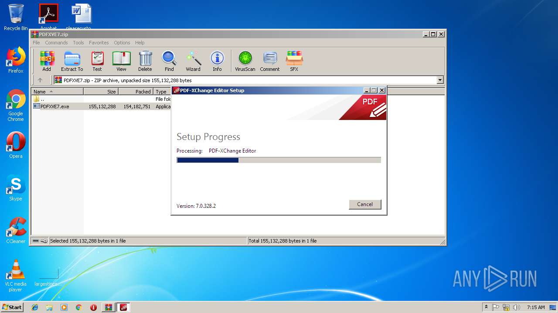Click 'Total 155,132,288 bytes in 1 file' status
Viewport: 558px width, 313px height.
[x=282, y=241]
